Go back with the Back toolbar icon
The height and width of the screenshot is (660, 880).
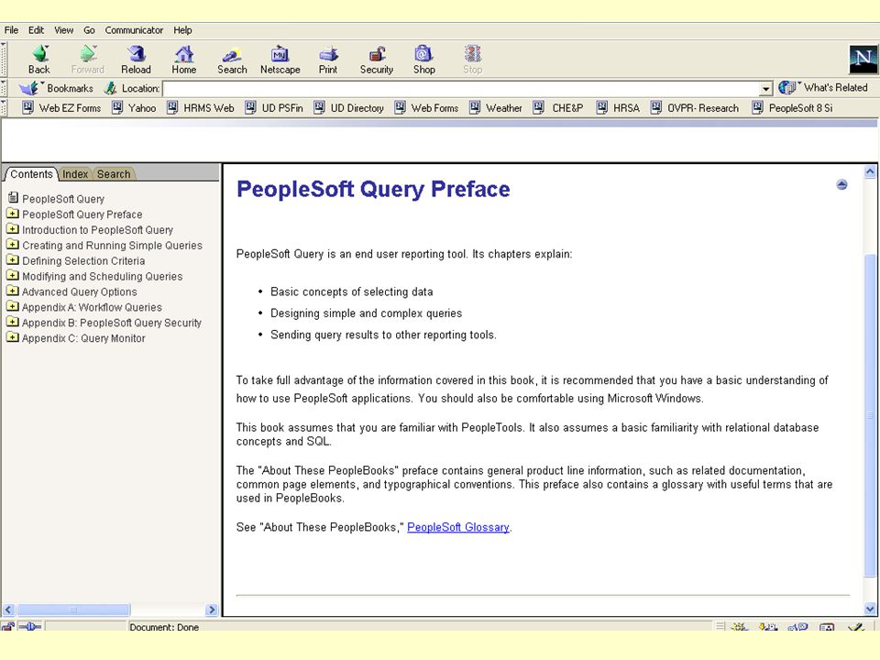pyautogui.click(x=39, y=54)
